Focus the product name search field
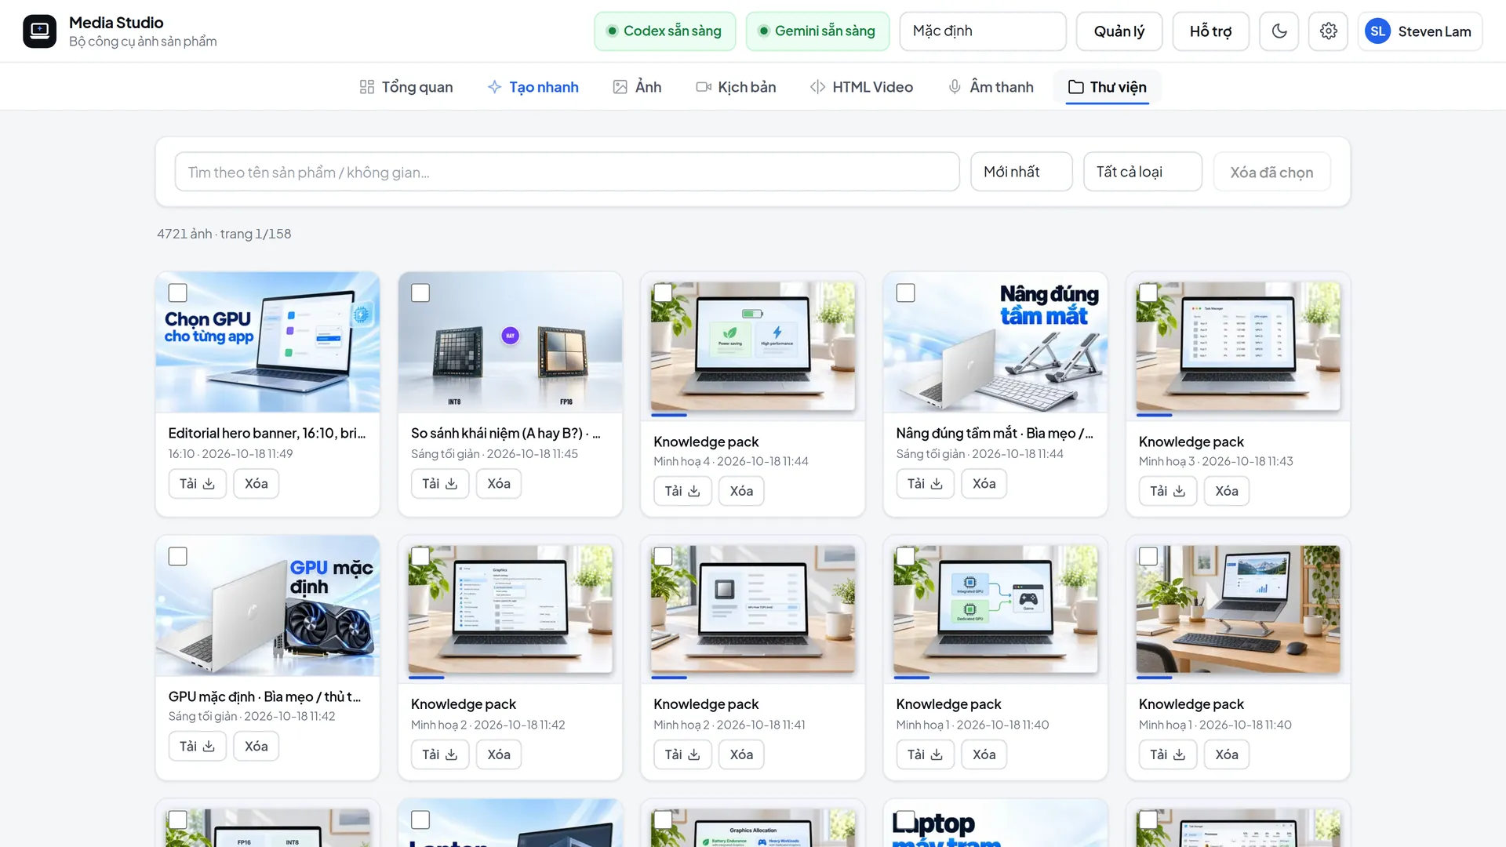This screenshot has height=847, width=1506. click(x=567, y=172)
